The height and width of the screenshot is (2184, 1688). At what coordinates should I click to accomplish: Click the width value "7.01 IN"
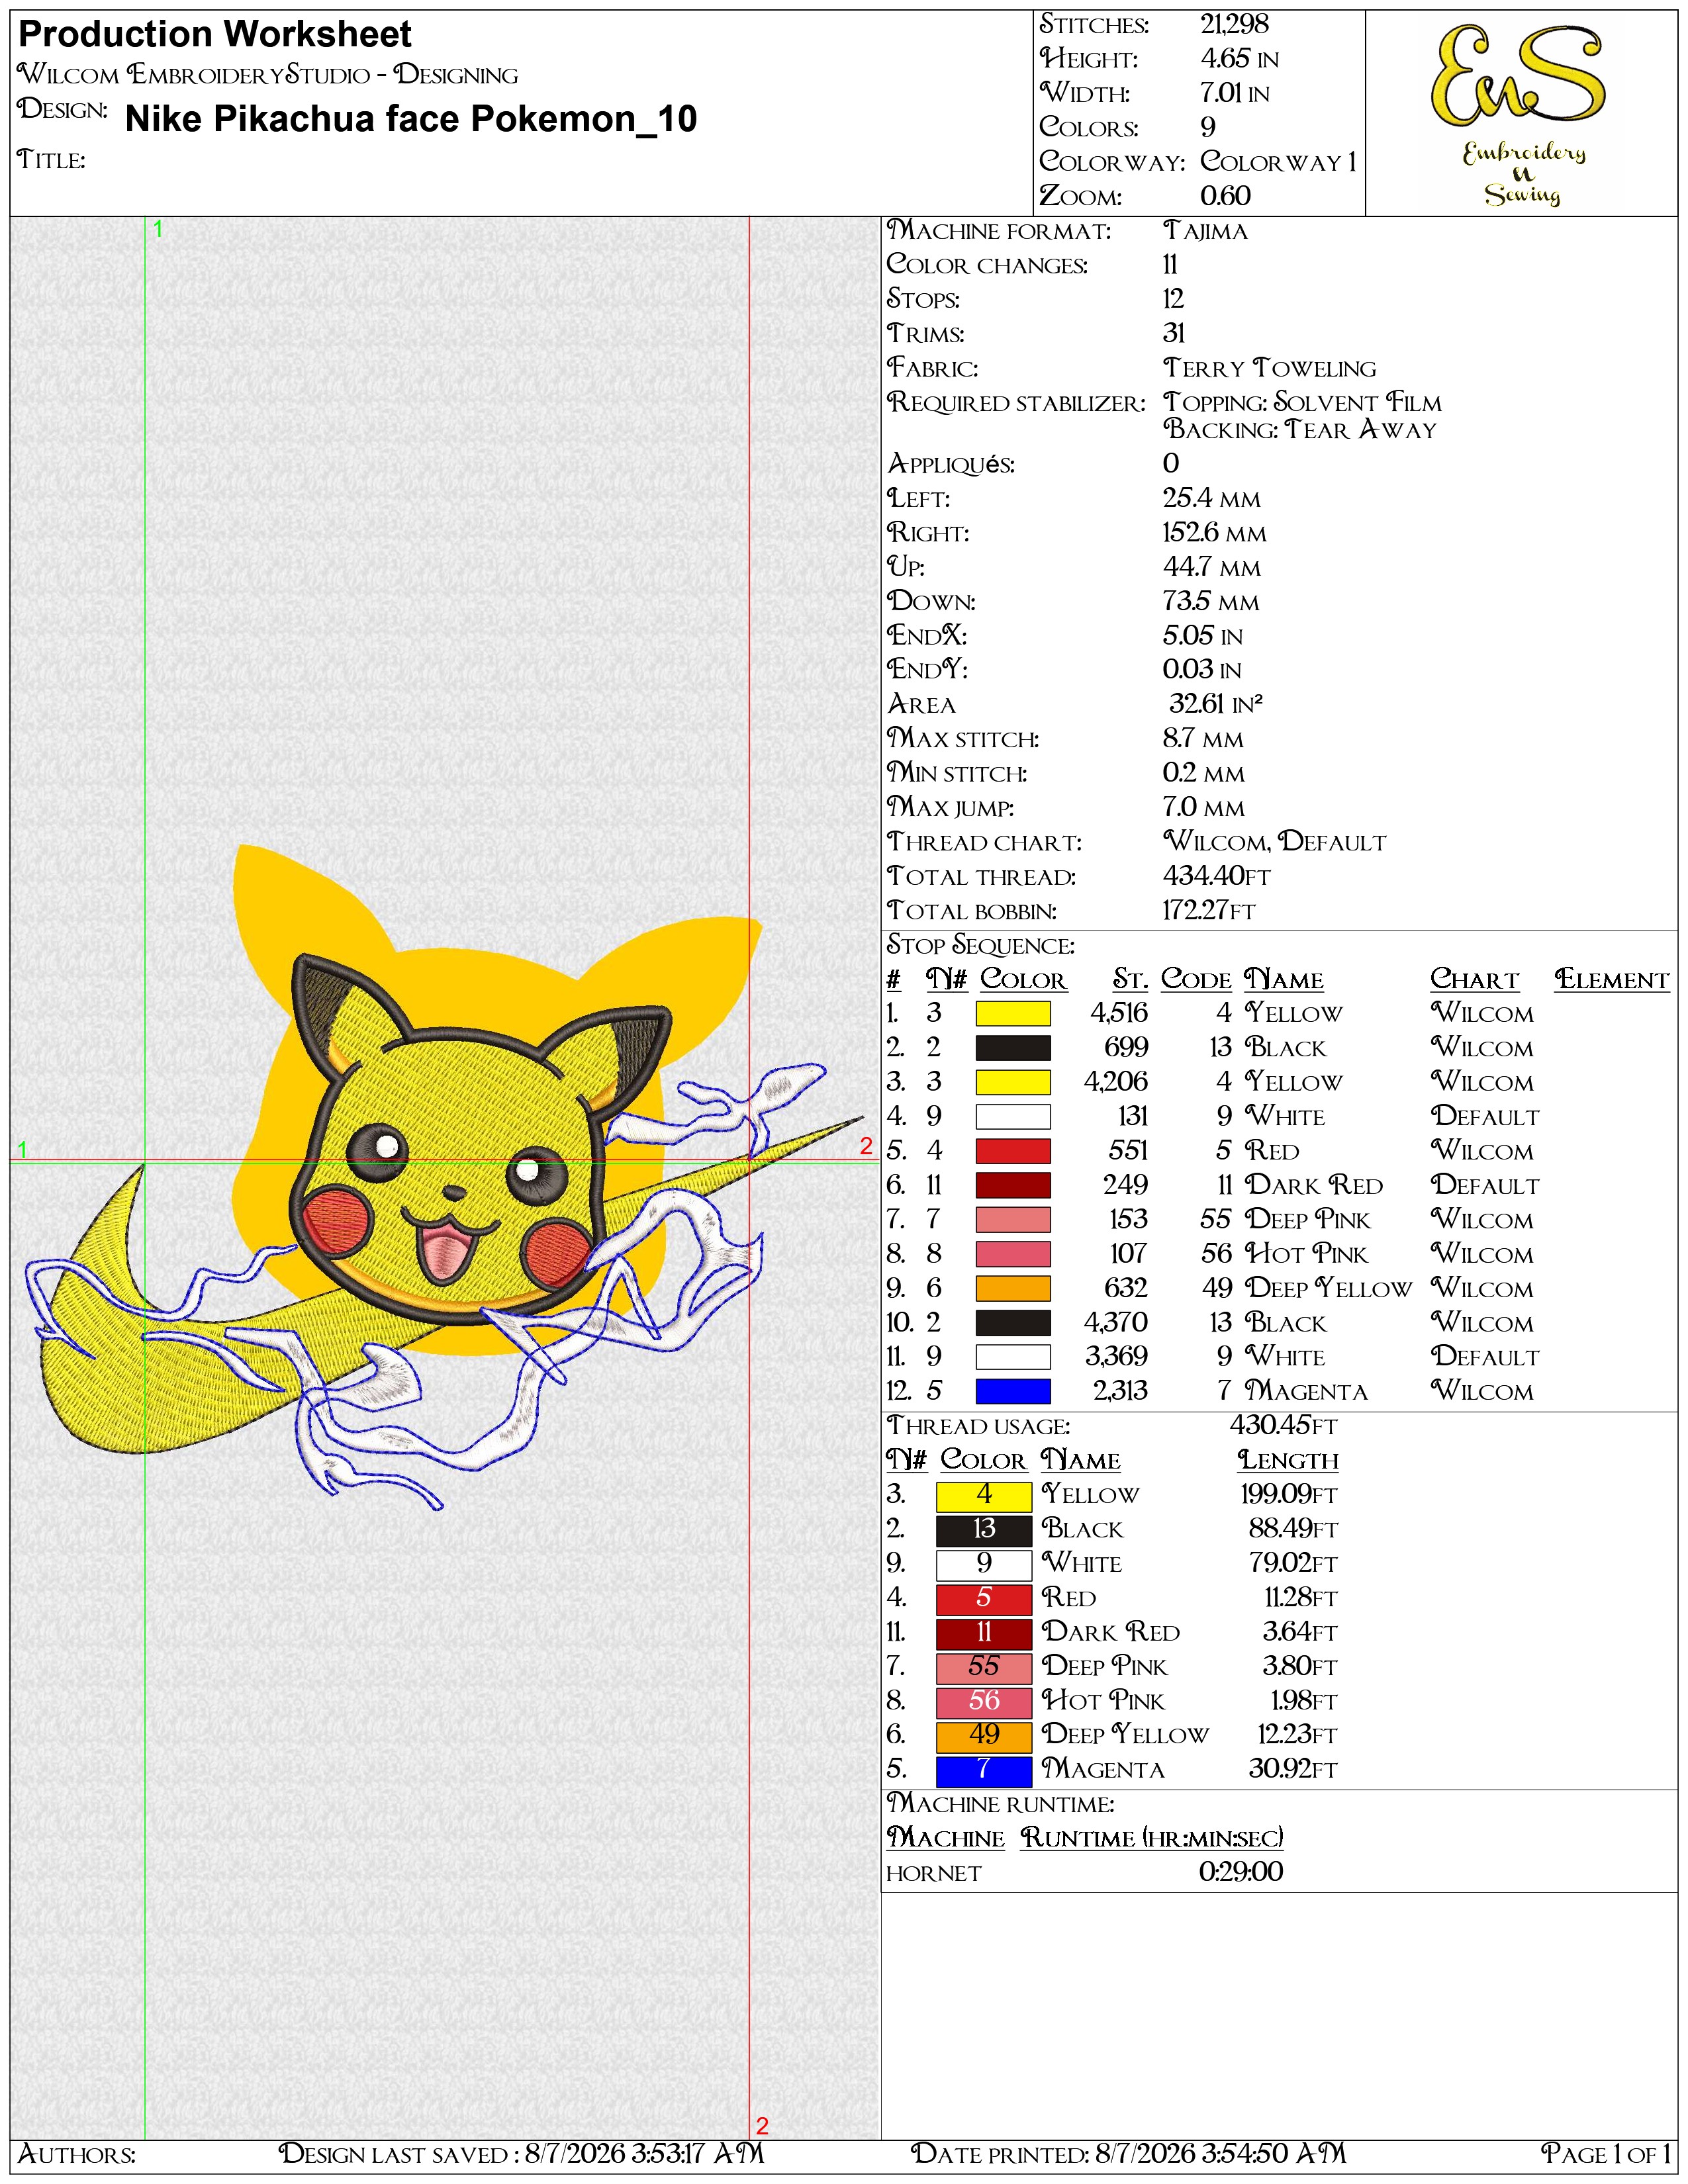[x=1235, y=93]
